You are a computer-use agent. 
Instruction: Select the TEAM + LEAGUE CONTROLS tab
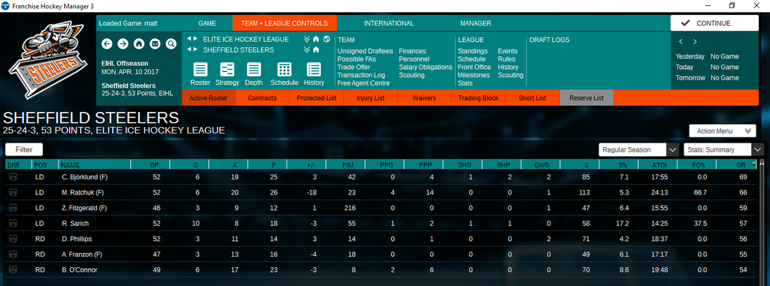point(285,23)
